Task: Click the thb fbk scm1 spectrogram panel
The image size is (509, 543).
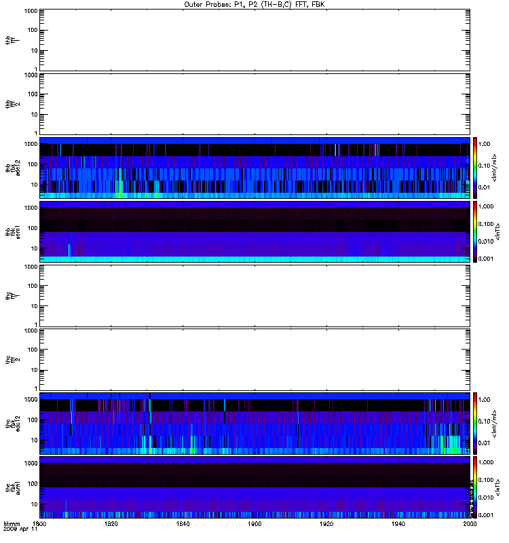Action: (x=254, y=231)
